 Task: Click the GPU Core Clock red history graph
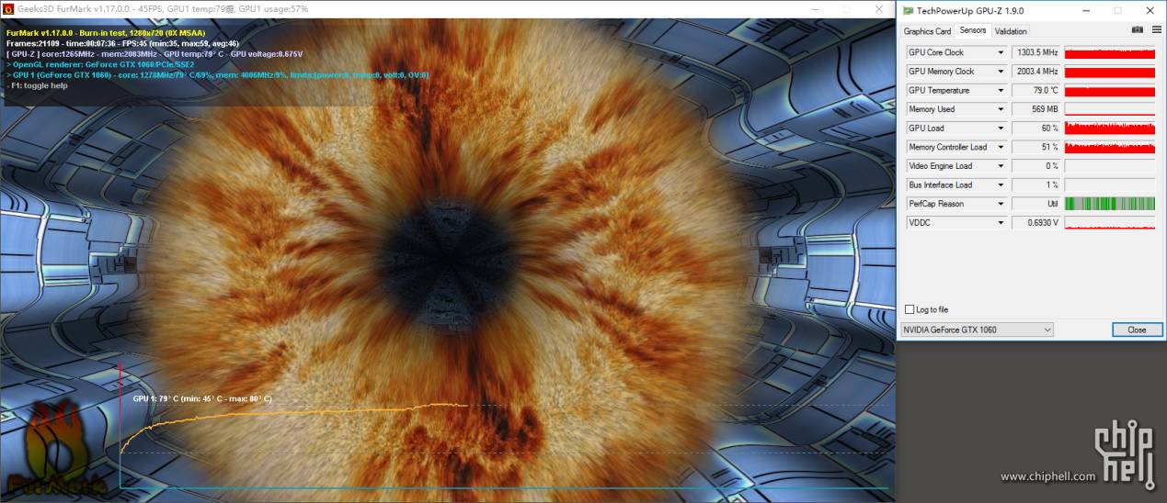tap(1109, 52)
